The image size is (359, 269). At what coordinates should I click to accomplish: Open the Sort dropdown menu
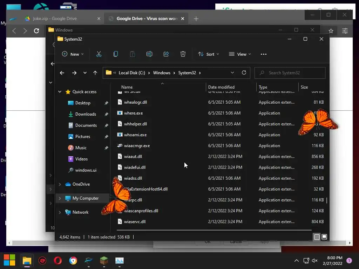[208, 54]
